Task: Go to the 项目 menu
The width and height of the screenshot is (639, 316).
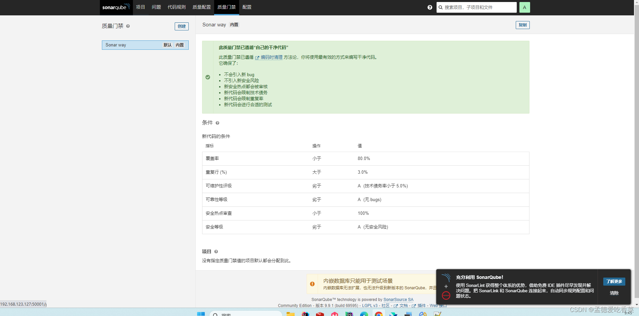Action: point(141,7)
